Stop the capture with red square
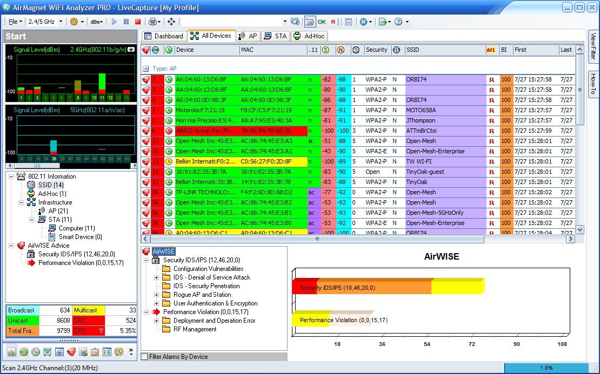600x374 pixels. point(138,22)
